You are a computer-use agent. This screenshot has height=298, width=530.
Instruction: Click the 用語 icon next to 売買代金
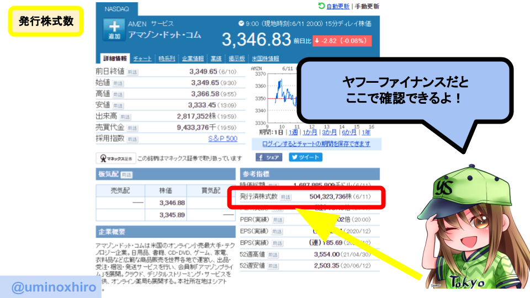[132, 128]
